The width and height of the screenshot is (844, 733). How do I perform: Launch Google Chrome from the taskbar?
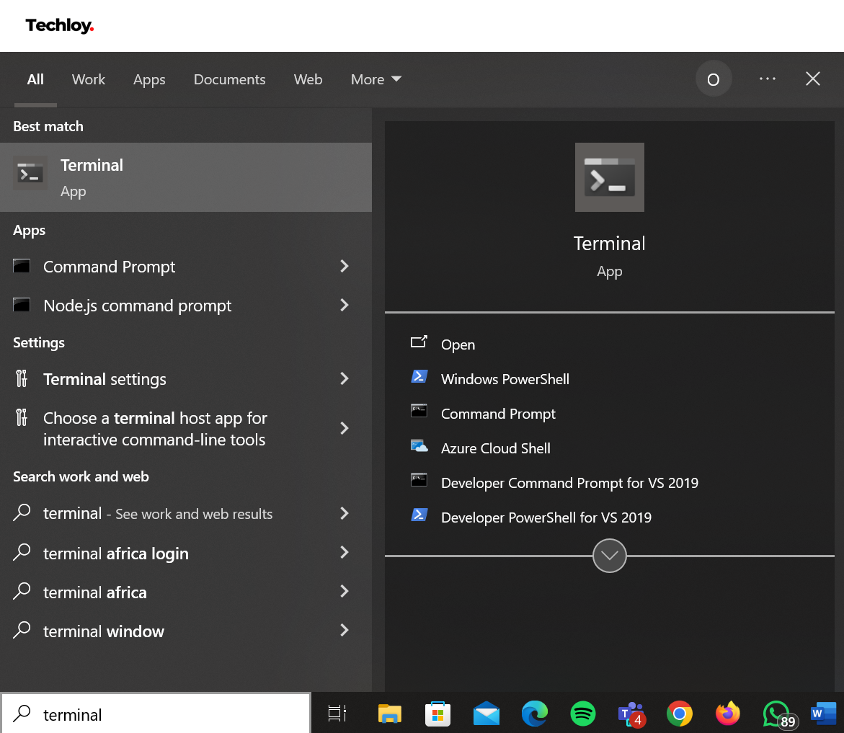coord(679,714)
